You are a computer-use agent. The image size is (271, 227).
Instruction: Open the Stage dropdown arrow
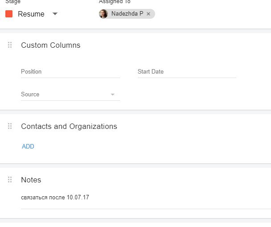click(55, 14)
